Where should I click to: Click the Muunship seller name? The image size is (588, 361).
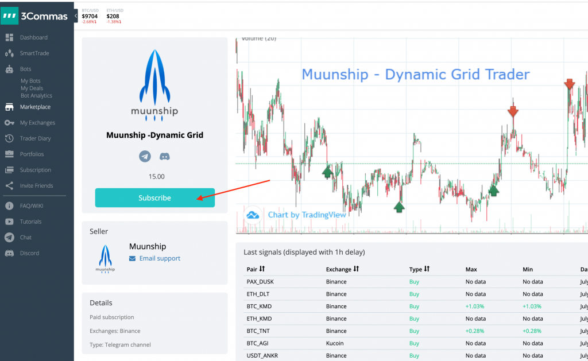click(148, 246)
